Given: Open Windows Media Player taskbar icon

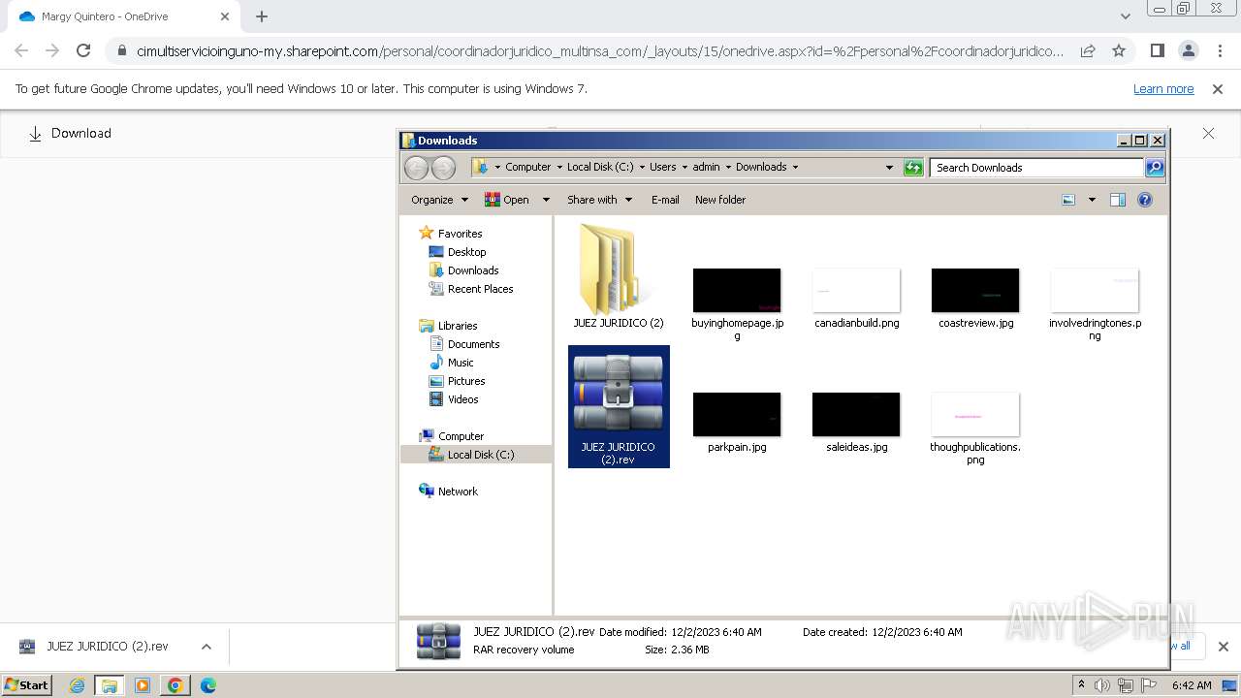Looking at the screenshot, I should [143, 685].
